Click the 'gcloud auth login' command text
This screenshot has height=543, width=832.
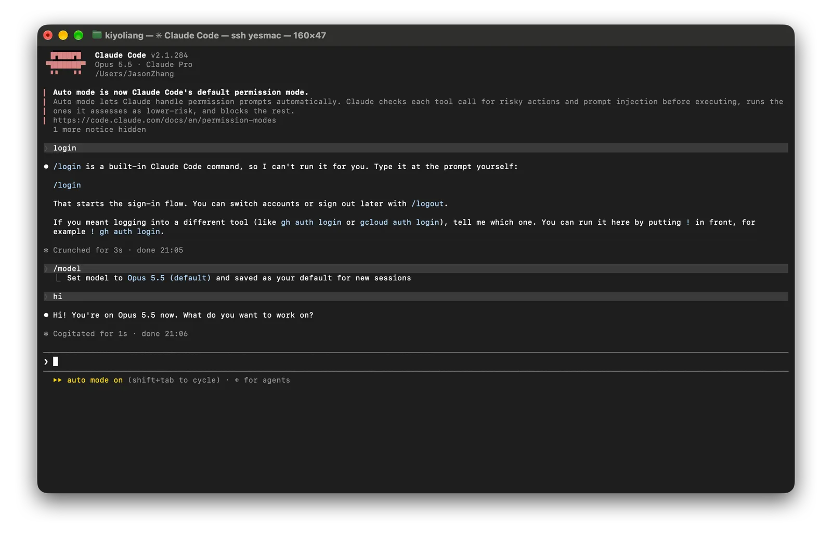coord(399,223)
